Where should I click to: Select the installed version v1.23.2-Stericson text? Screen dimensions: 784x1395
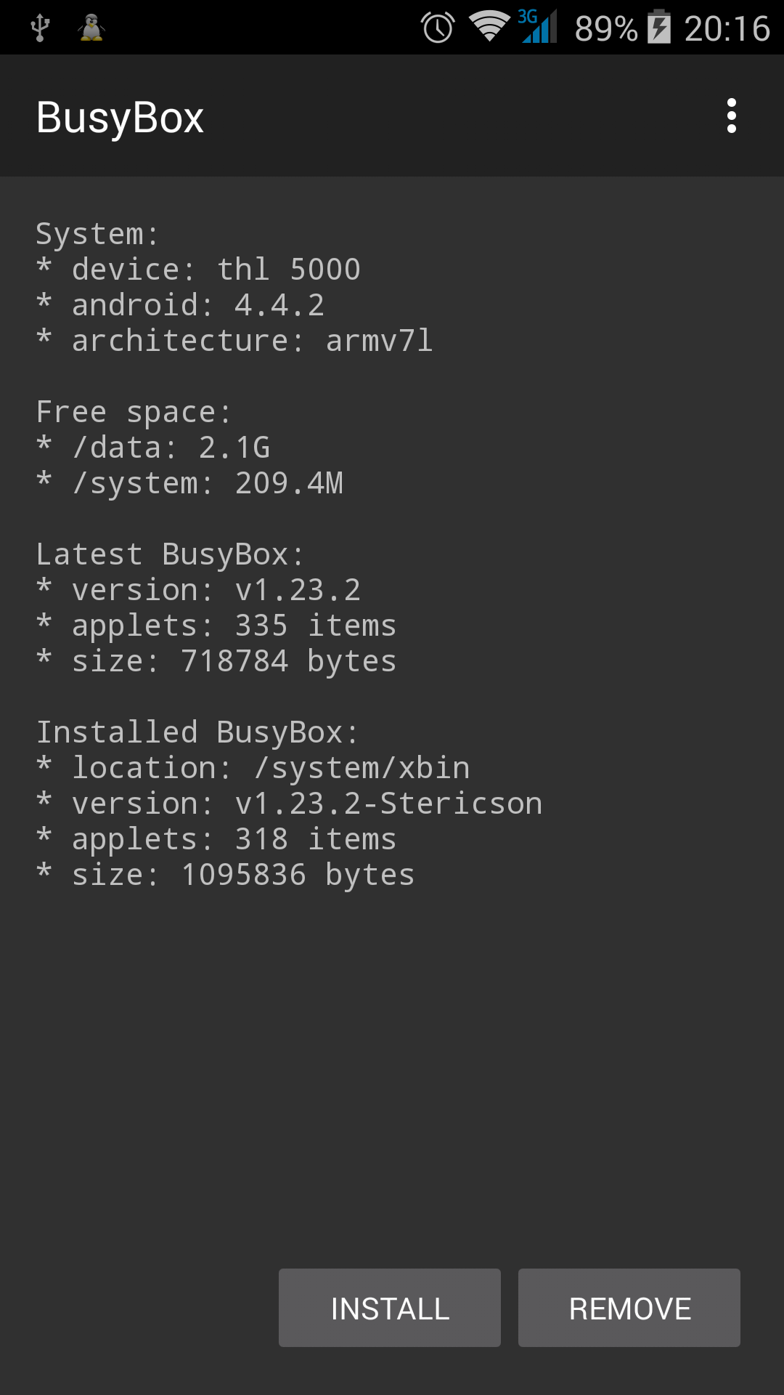[x=289, y=803]
